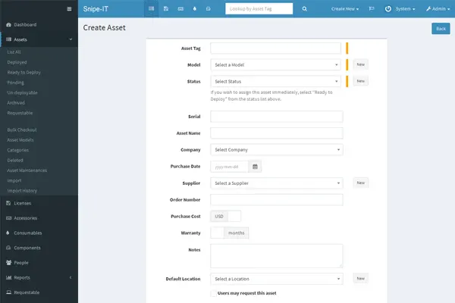Viewport: 455px width, 303px height.
Task: Click the Asset Tag input field
Action: 276,48
